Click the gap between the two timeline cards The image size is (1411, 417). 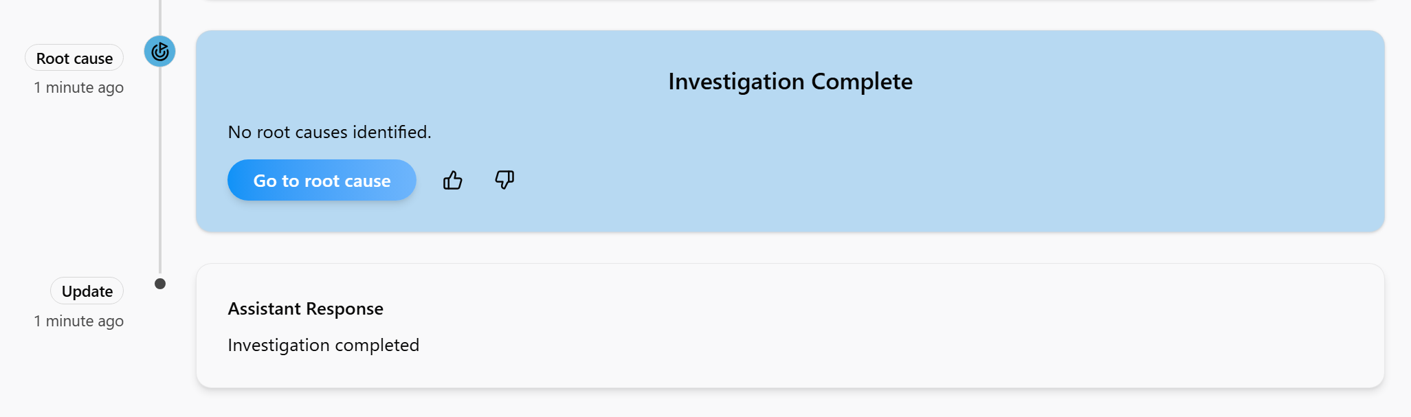click(x=790, y=248)
